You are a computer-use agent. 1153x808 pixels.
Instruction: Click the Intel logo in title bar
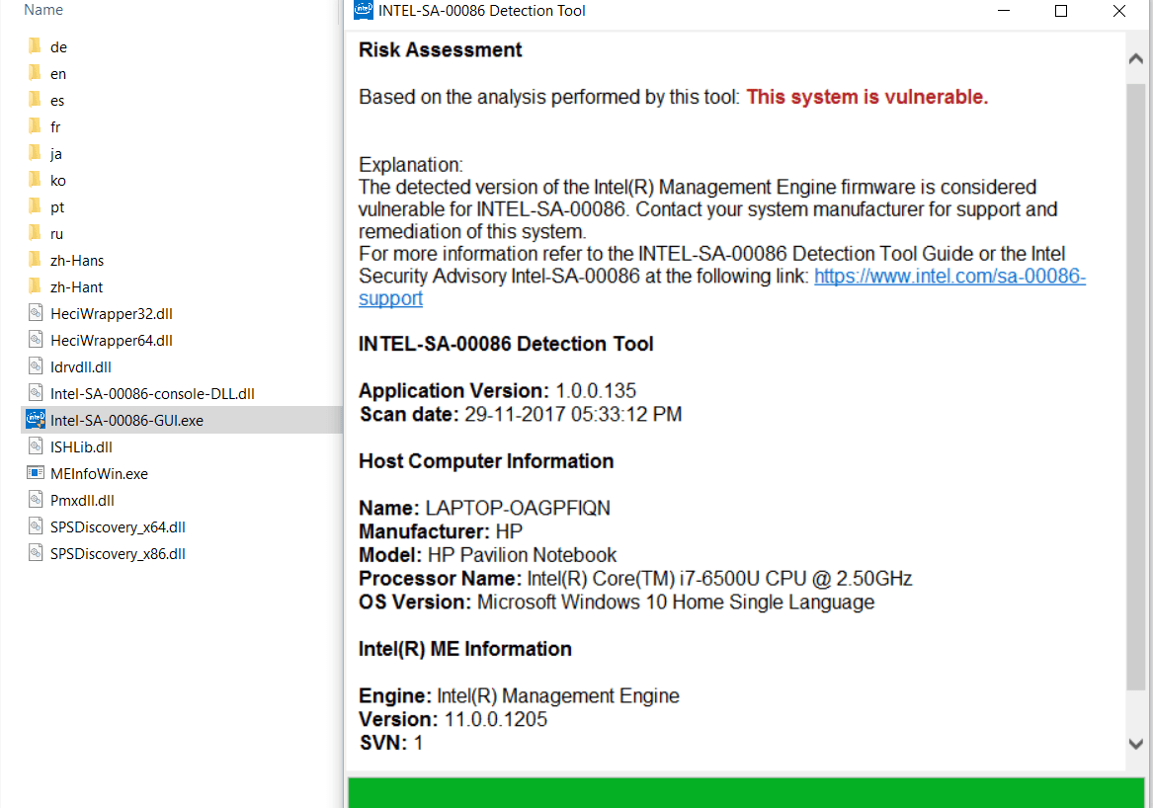363,11
